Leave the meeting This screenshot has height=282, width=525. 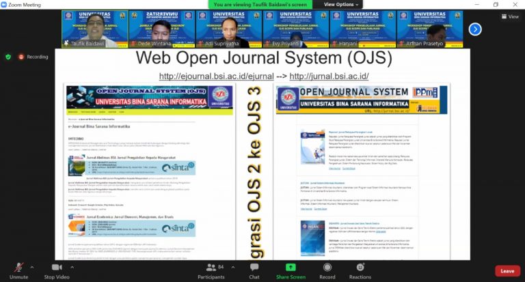coord(507,271)
